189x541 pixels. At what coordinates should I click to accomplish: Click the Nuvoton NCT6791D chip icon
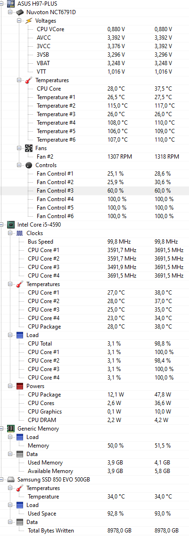pos(20,12)
